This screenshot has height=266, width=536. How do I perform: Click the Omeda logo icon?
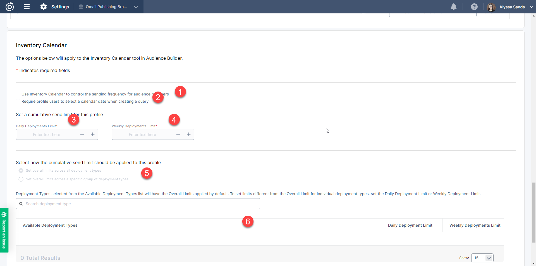9,7
